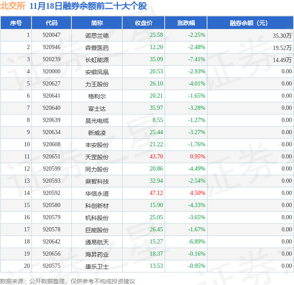
Task: Select stock name 长虹能源
Action: pos(97,60)
